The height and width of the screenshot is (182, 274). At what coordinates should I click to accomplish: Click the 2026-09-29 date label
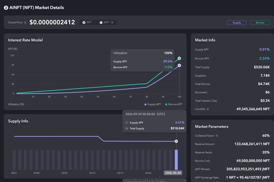173,173
